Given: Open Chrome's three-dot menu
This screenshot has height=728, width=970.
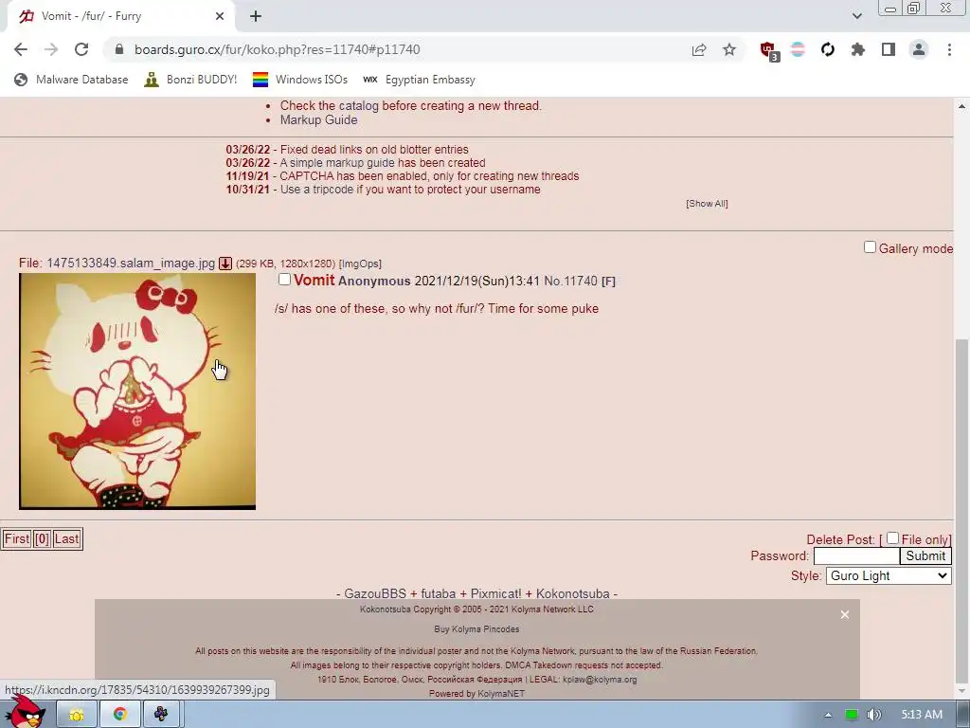Looking at the screenshot, I should click(949, 49).
